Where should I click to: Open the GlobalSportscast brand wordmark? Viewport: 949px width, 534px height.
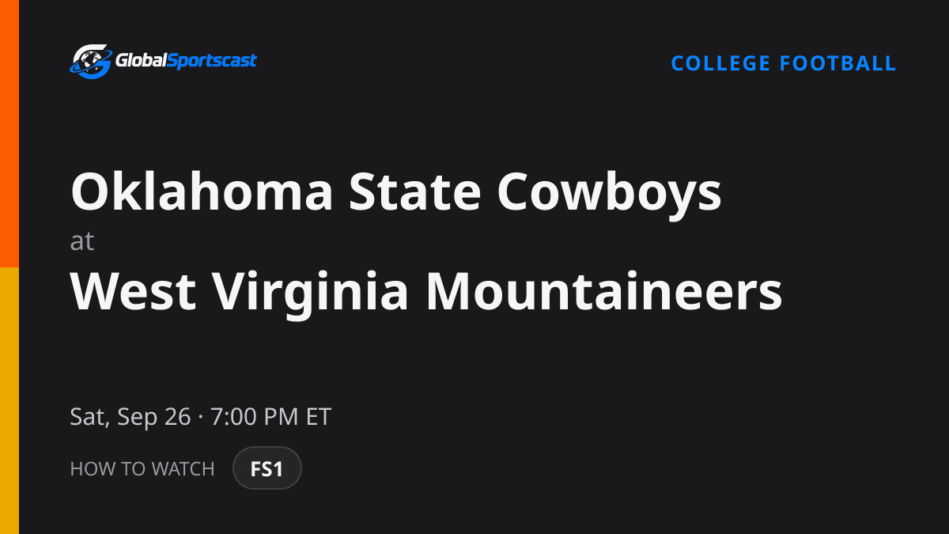[187, 61]
